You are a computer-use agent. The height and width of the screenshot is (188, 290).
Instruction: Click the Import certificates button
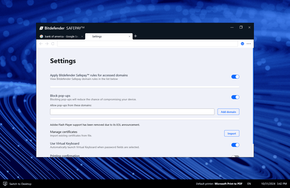(232, 133)
